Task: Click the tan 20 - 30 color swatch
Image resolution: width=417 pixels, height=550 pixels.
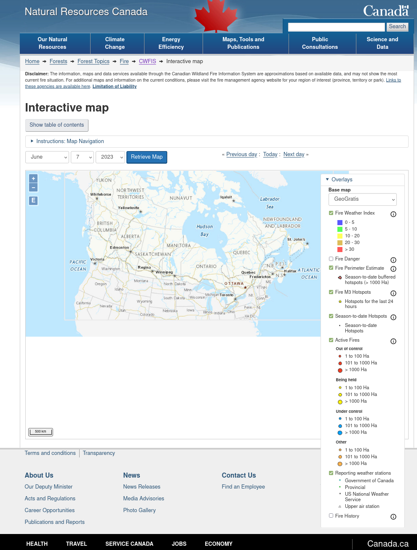Action: tap(340, 243)
